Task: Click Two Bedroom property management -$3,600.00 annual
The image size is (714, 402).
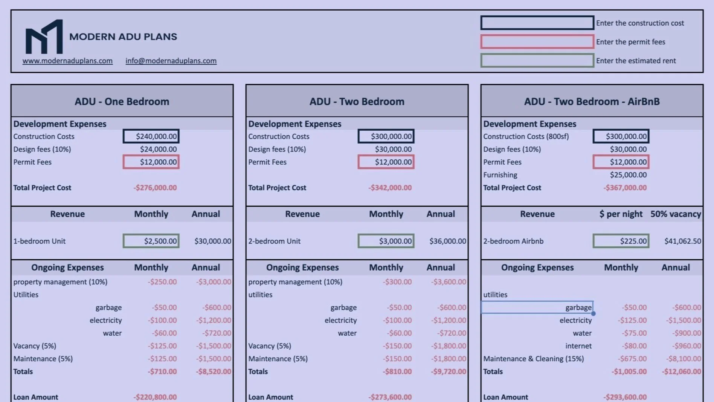Action: point(449,282)
